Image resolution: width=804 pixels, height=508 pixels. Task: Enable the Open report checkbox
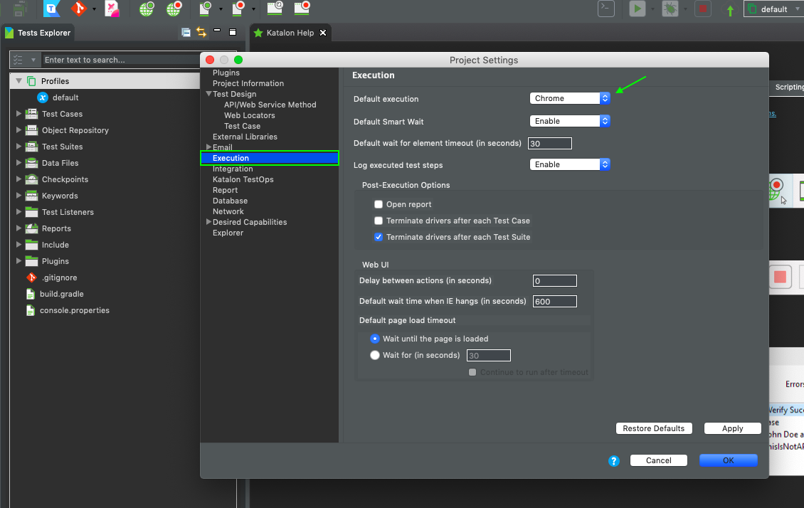(x=379, y=204)
